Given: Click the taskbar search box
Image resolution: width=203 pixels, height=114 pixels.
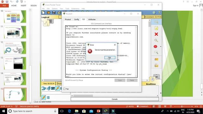Looking at the screenshot, I should click(32, 111).
